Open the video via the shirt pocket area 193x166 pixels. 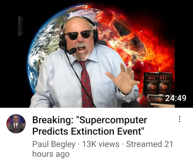pos(103,92)
